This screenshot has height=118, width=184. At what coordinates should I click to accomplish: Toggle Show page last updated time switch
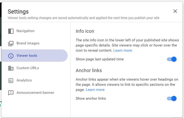point(172,59)
